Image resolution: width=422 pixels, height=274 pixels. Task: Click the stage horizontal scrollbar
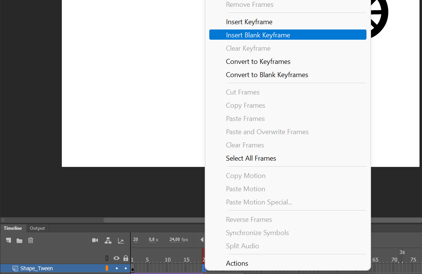[x=154, y=220]
